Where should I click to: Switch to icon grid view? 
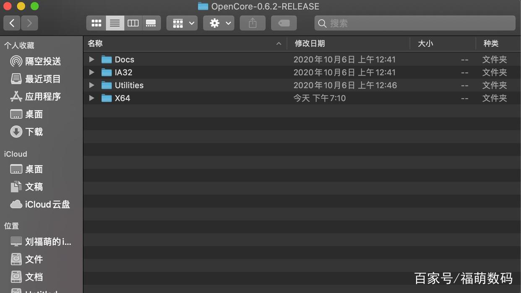pyautogui.click(x=96, y=23)
